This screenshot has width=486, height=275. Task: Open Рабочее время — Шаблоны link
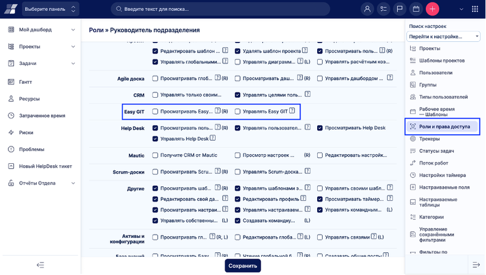pyautogui.click(x=437, y=112)
